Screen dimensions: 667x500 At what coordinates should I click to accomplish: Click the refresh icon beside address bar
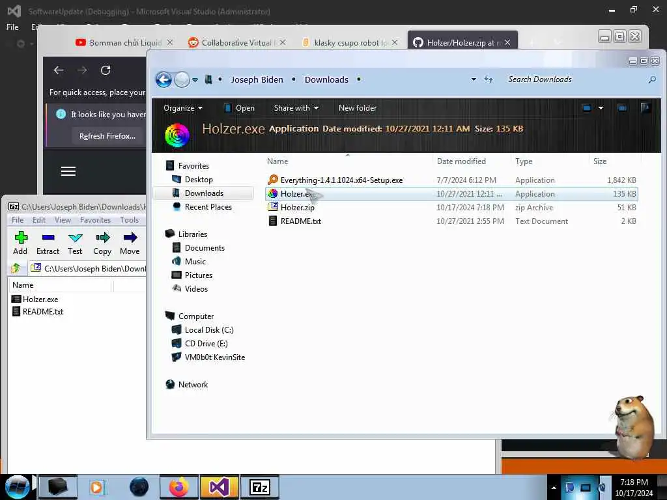(489, 79)
